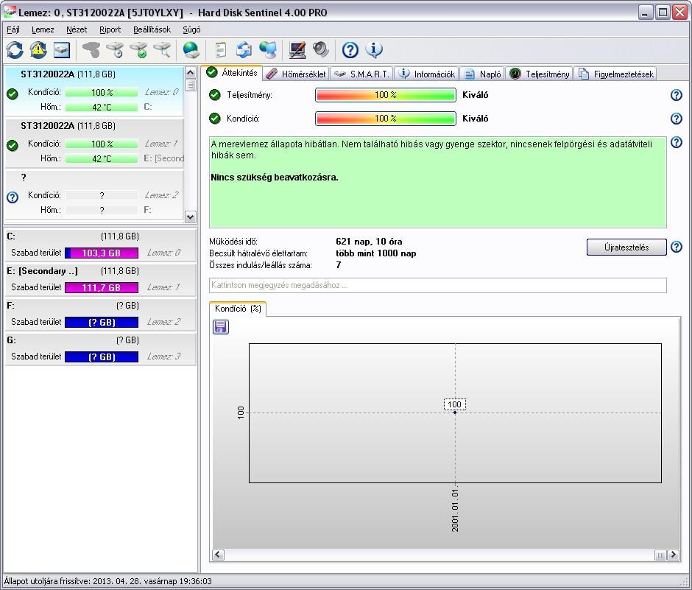Click the disk with clock test icon

(x=115, y=50)
